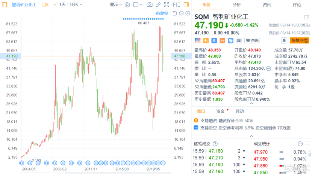Click the blue dollar tag icon
Screen dimensions: 312x174
point(214,41)
